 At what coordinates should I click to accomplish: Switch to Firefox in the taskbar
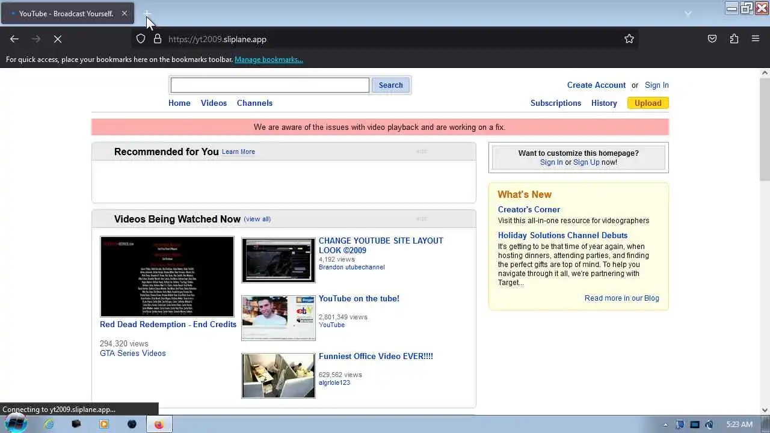tap(159, 424)
